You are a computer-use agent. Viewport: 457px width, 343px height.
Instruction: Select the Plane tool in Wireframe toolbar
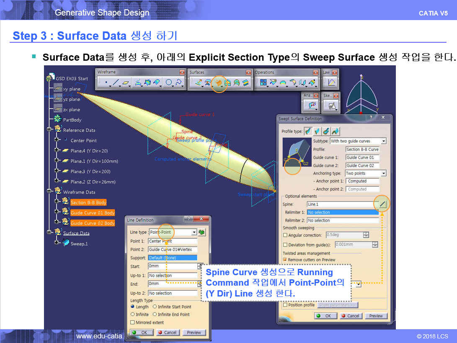pyautogui.click(x=126, y=83)
